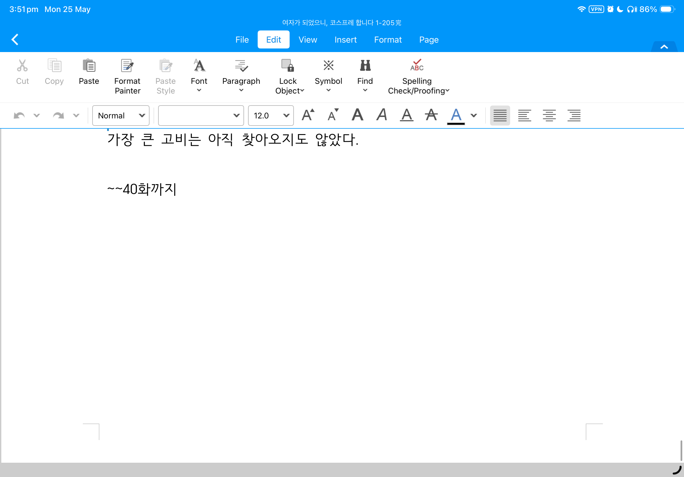Open the empty font name dropdown
This screenshot has width=684, height=477.
pyautogui.click(x=201, y=115)
